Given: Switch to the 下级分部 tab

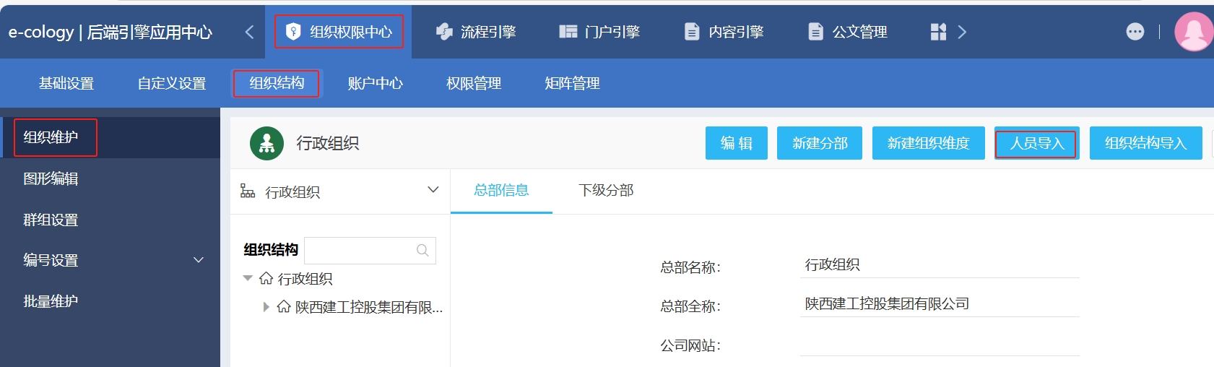Looking at the screenshot, I should tap(605, 190).
